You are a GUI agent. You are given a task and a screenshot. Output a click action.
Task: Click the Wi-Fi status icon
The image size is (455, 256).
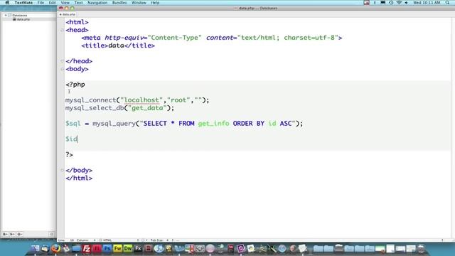pos(399,3)
